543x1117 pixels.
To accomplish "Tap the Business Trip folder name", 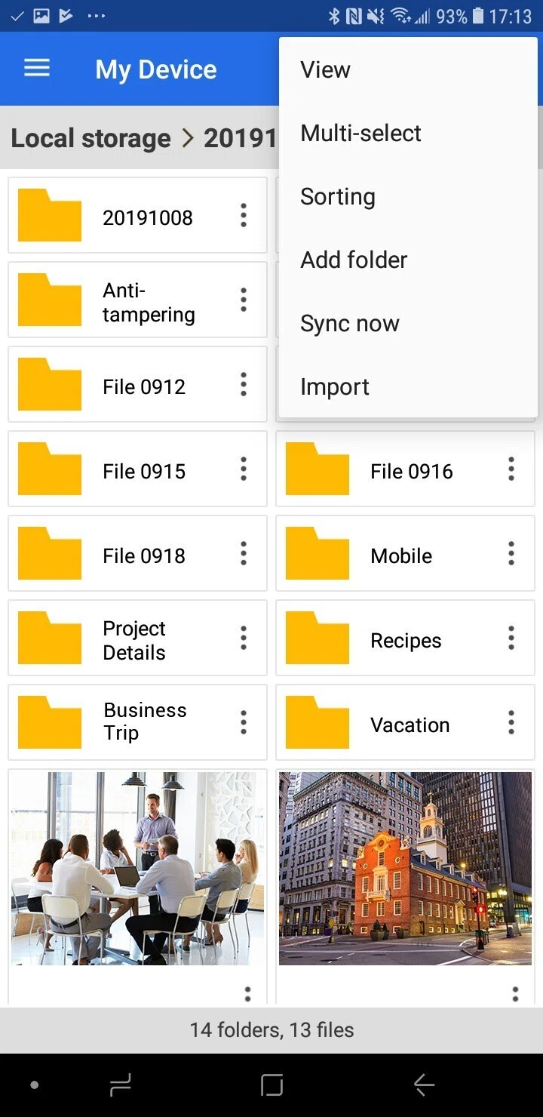I will (x=145, y=722).
